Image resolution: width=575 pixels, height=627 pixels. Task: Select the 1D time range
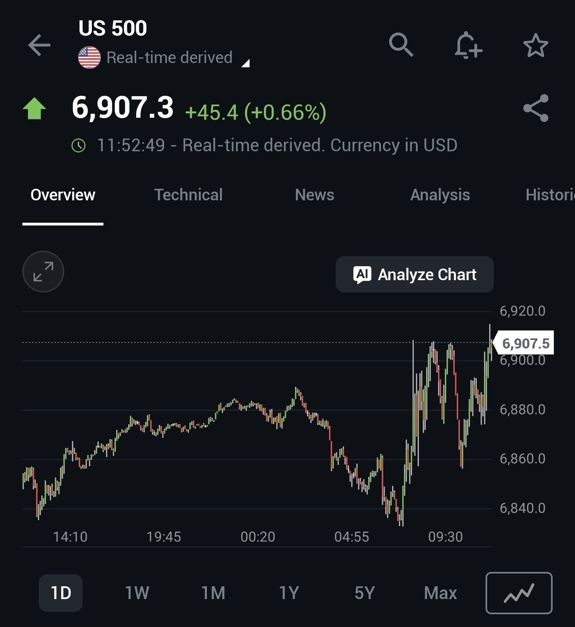[61, 593]
